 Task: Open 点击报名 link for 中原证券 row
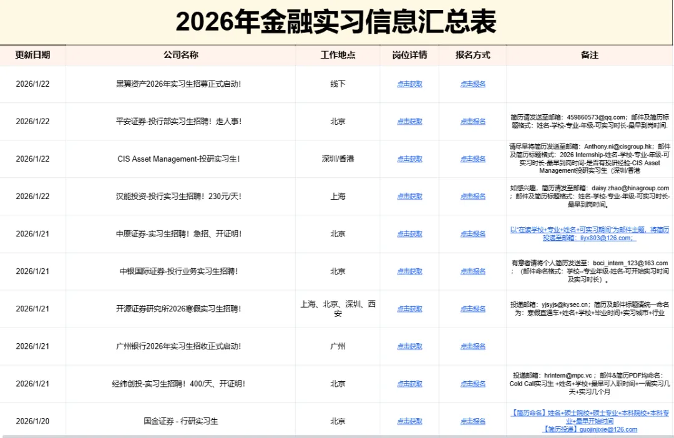pos(473,234)
